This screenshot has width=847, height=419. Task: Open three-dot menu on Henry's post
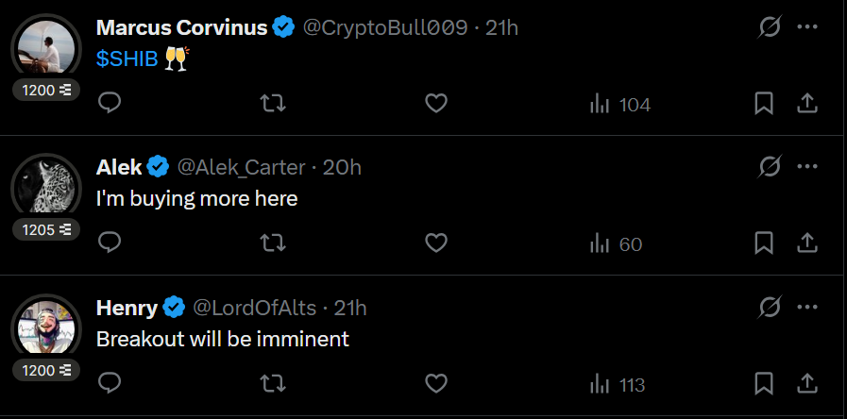click(x=807, y=307)
